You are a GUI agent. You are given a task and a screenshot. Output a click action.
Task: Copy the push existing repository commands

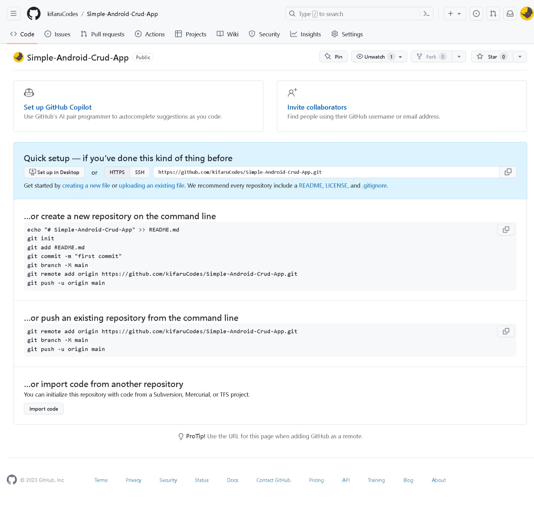[506, 331]
